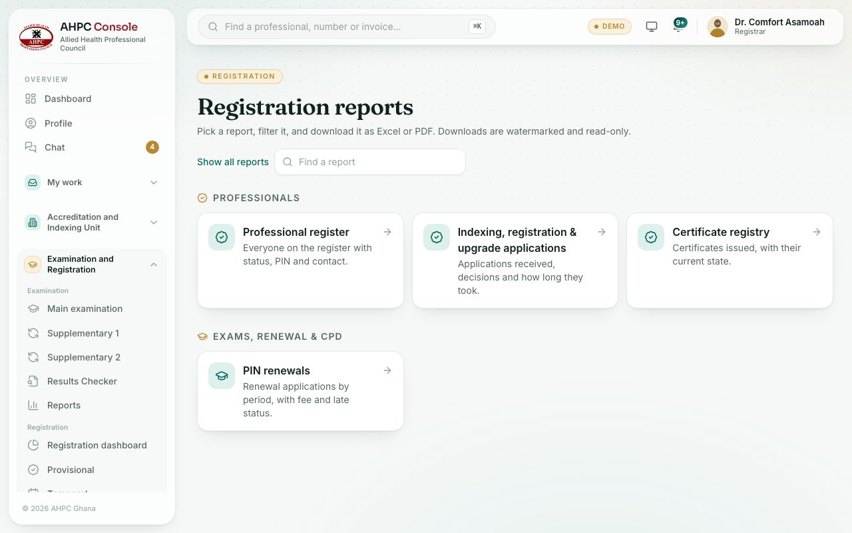The height and width of the screenshot is (533, 852).
Task: Click the DEMO status badge
Action: click(x=610, y=27)
